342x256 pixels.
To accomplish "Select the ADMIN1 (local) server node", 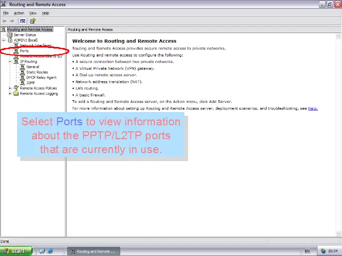I will pyautogui.click(x=26, y=40).
